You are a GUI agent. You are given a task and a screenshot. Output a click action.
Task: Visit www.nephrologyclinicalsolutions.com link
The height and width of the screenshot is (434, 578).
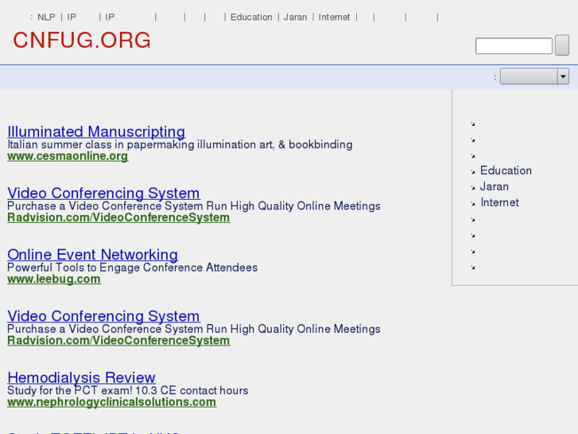point(111,402)
